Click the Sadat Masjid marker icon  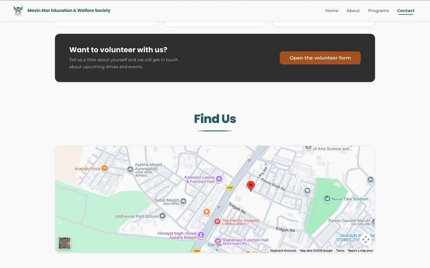tap(183, 201)
